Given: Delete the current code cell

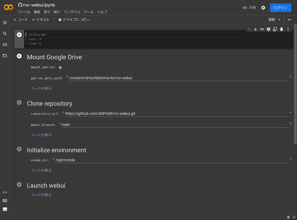Looking at the screenshot, I should click(x=281, y=29).
